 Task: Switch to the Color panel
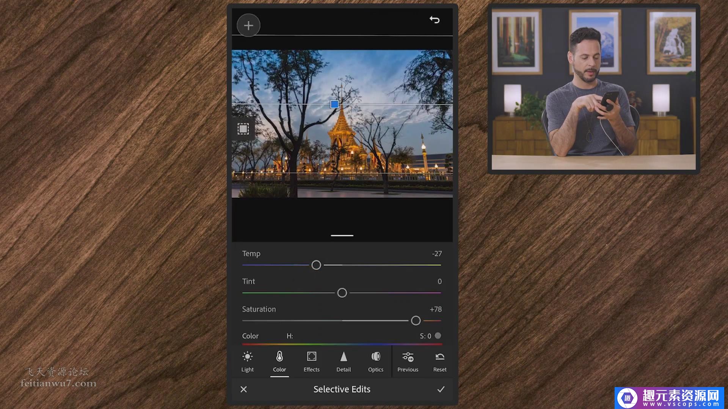click(x=279, y=362)
